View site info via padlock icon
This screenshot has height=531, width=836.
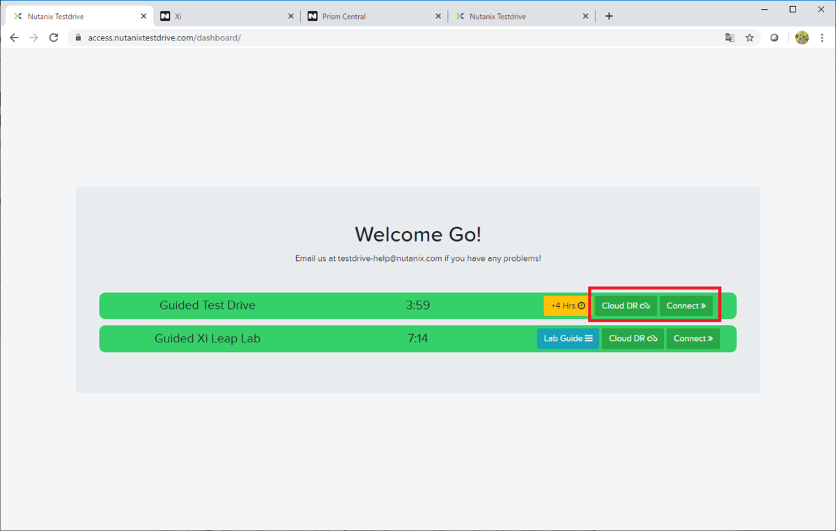pos(78,38)
